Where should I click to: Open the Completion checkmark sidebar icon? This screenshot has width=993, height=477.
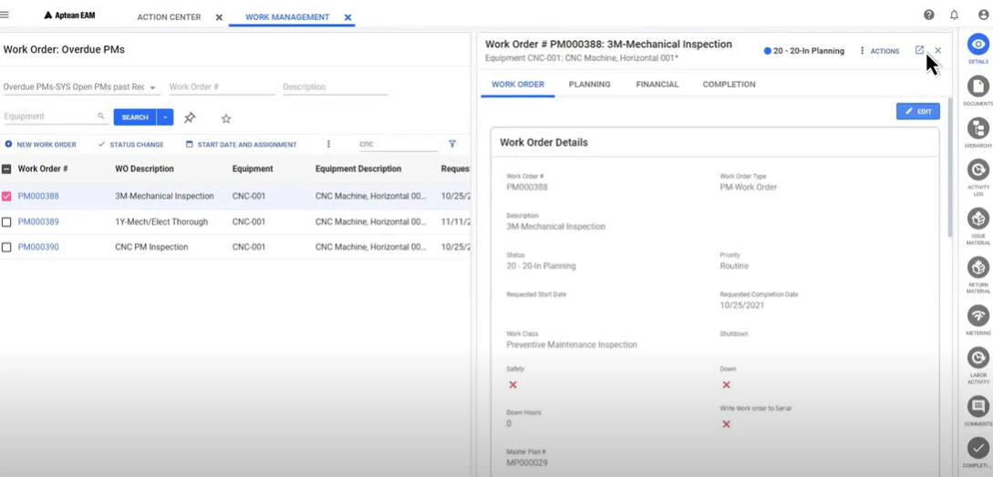coord(978,448)
